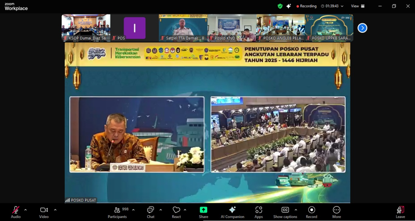The height and width of the screenshot is (221, 415).
Task: Select the POSKO UPPKB SARA thumbnail
Action: point(329,28)
